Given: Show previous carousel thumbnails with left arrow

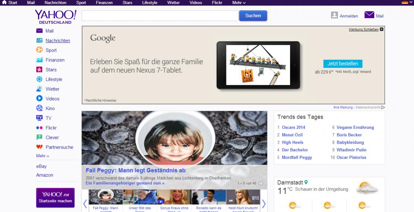Looking at the screenshot, I should point(85,204).
